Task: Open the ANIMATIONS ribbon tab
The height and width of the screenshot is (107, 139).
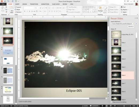Action: click(x=45, y=4)
